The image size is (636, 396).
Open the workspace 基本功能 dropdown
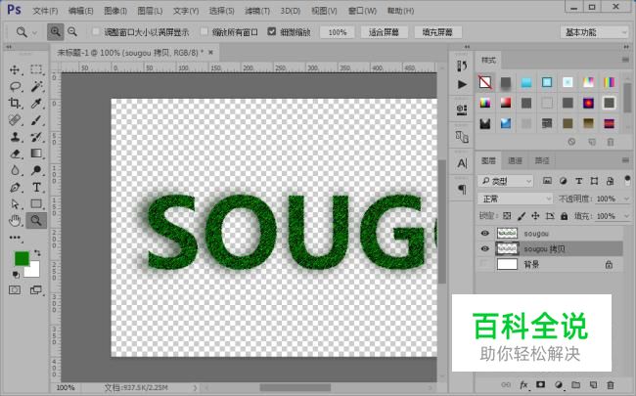[x=594, y=32]
